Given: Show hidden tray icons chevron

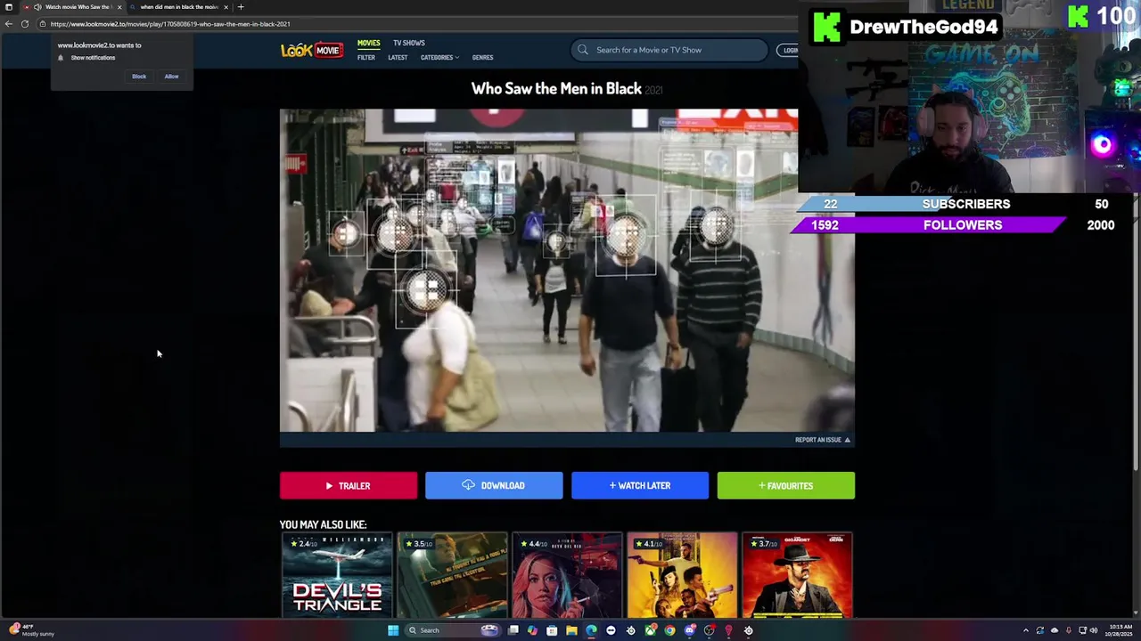Looking at the screenshot, I should click(1026, 630).
